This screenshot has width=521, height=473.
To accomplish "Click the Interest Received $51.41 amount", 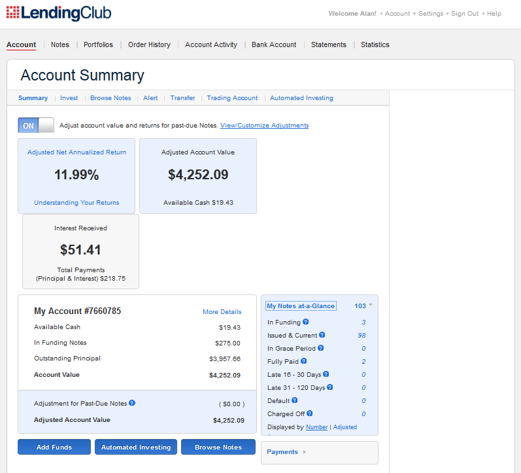I will (x=80, y=250).
